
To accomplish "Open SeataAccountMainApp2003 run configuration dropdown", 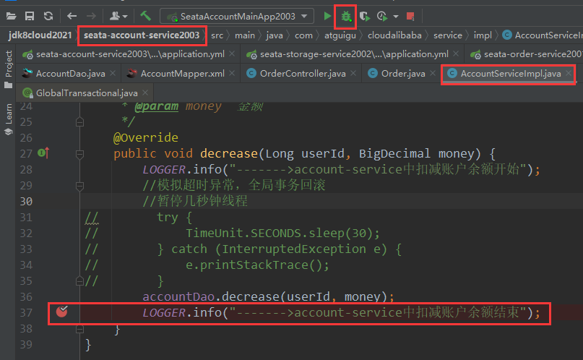I will (237, 17).
